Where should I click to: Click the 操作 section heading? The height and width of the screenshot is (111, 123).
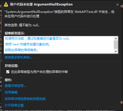(8, 80)
